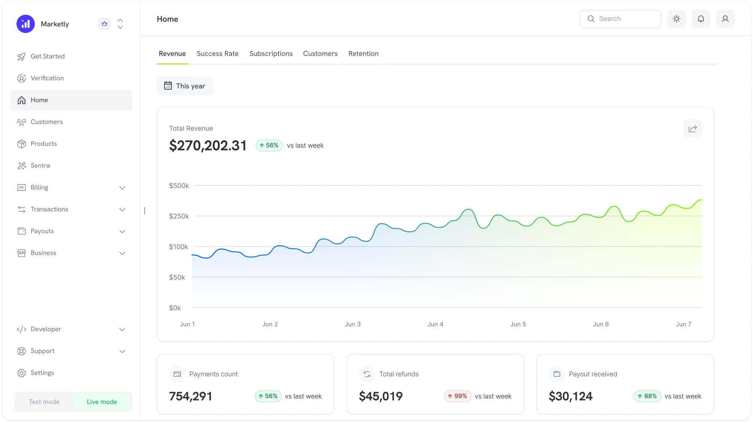Switch to the Success Rate tab
The height and width of the screenshot is (423, 753).
(217, 53)
